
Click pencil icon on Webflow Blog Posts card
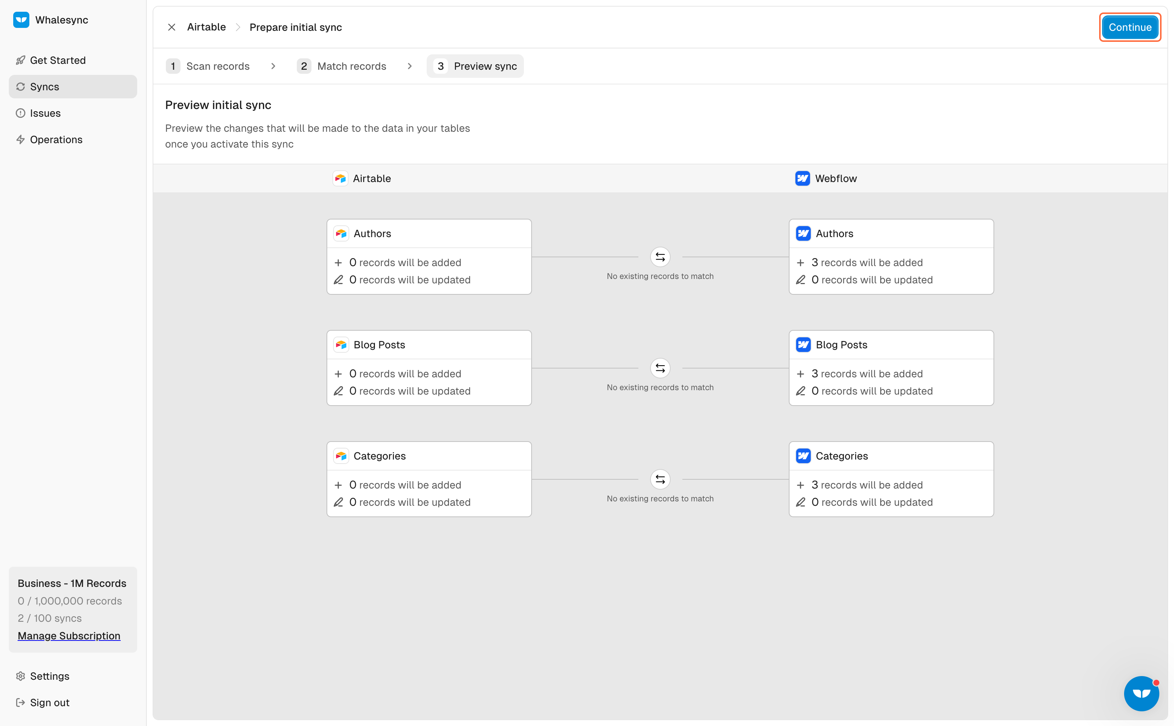click(800, 391)
